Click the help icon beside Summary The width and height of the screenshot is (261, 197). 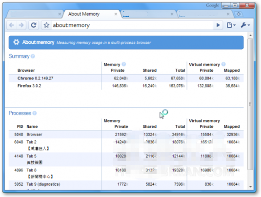pyautogui.click(x=33, y=56)
